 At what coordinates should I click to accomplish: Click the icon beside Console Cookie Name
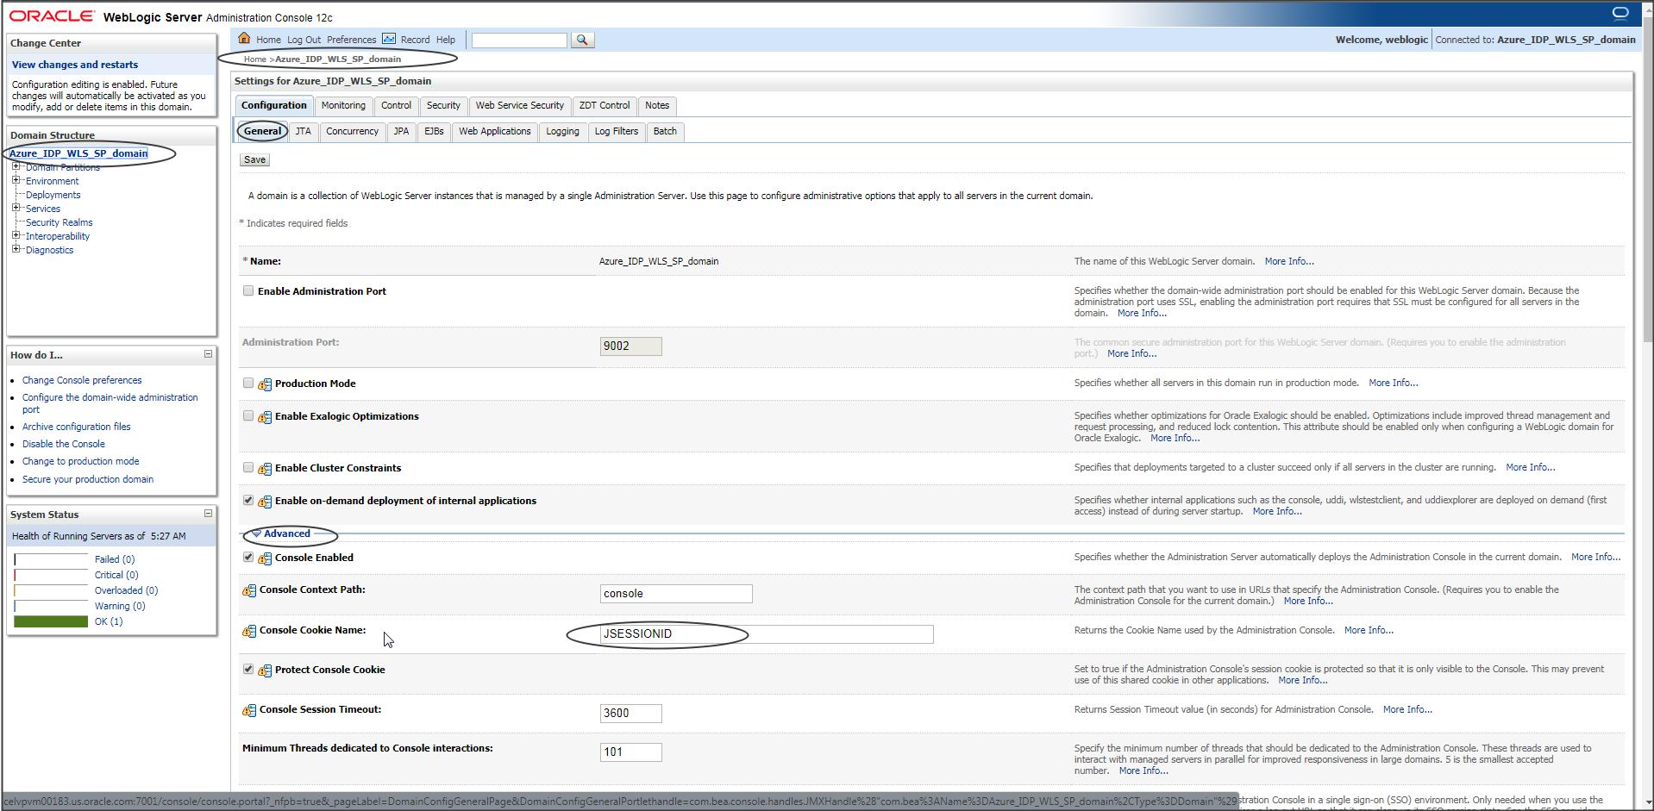pos(249,631)
